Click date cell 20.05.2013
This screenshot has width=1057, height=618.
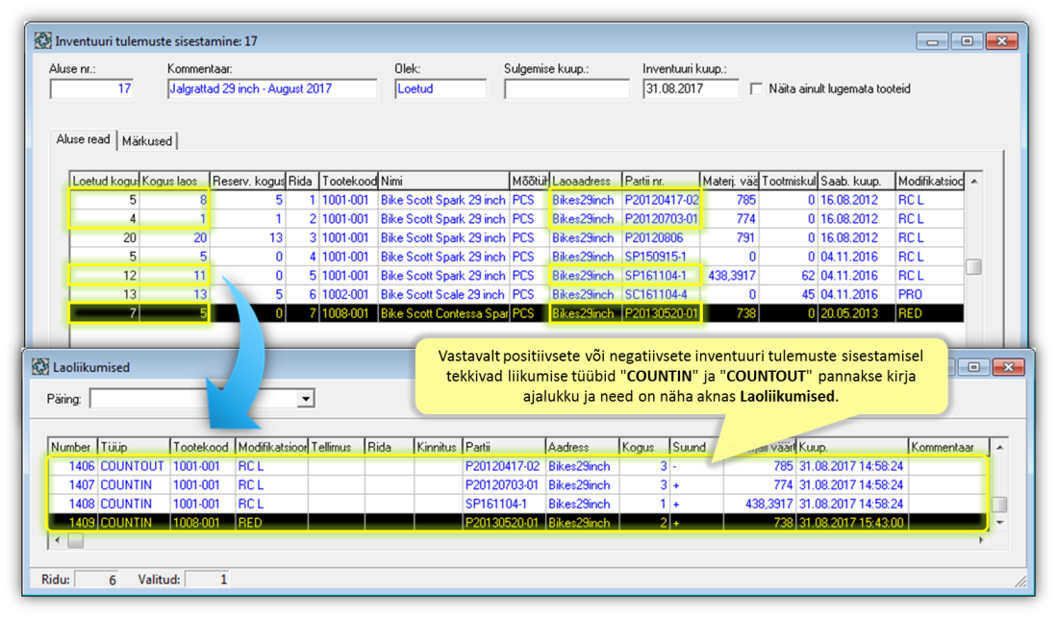(x=856, y=313)
